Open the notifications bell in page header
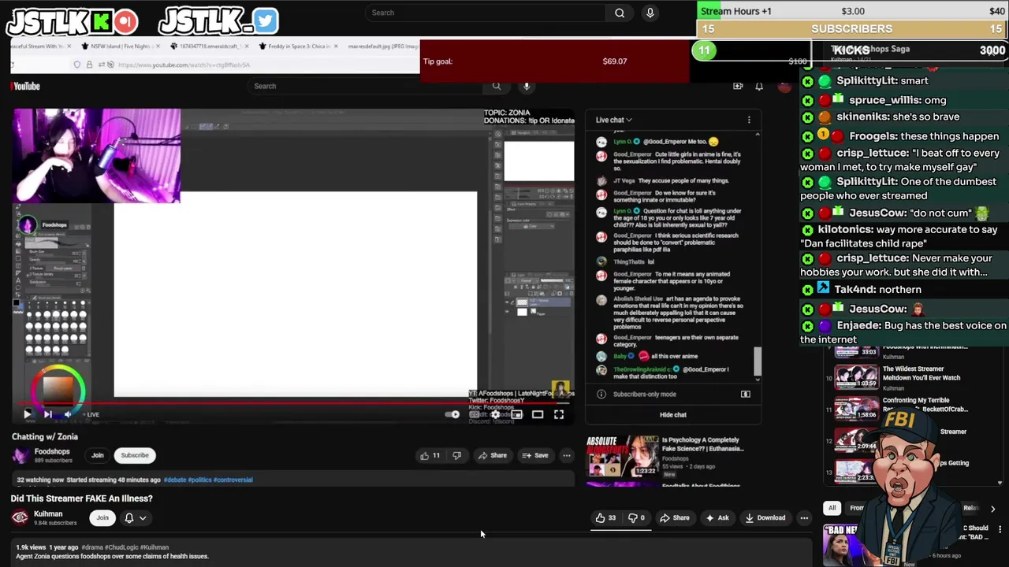 [x=759, y=86]
